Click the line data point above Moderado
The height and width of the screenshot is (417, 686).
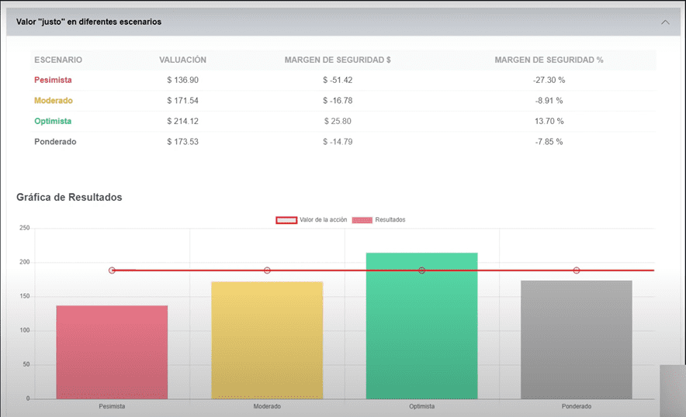click(267, 271)
